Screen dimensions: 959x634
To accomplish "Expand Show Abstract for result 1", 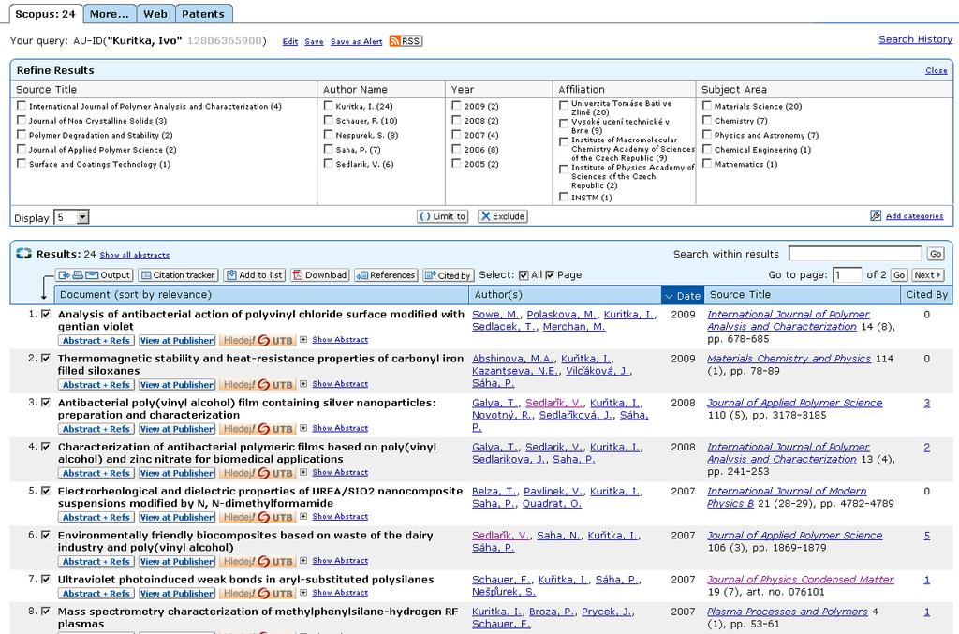I will click(340, 339).
